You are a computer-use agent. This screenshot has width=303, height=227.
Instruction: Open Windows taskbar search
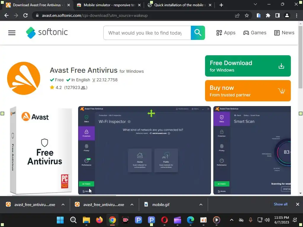pos(73,220)
